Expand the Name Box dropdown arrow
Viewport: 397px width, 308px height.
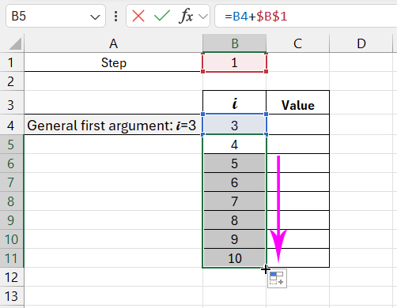coord(95,17)
